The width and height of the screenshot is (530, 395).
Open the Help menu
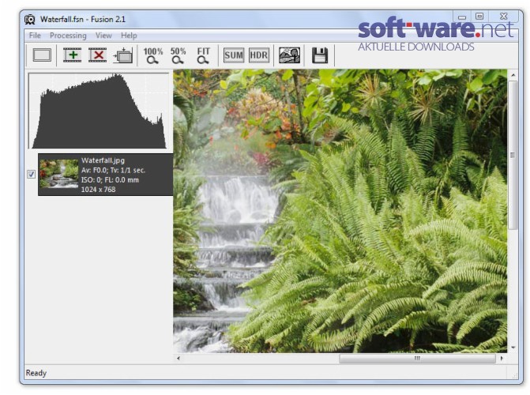click(x=129, y=36)
